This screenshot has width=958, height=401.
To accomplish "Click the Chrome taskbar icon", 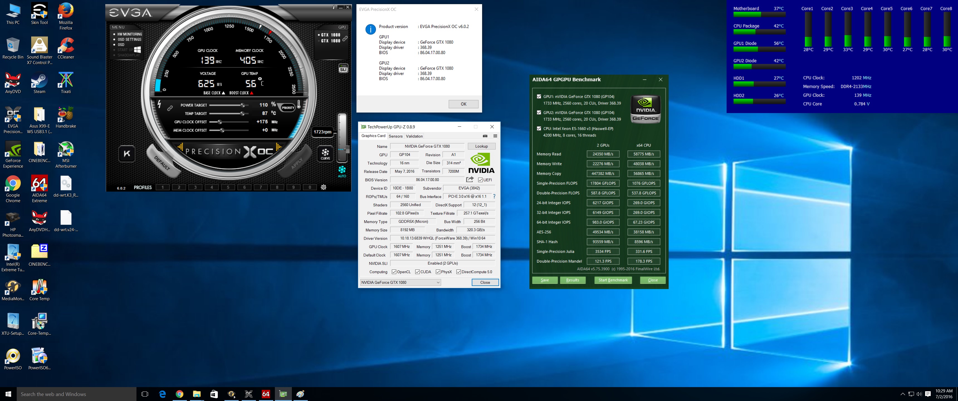I will click(180, 394).
